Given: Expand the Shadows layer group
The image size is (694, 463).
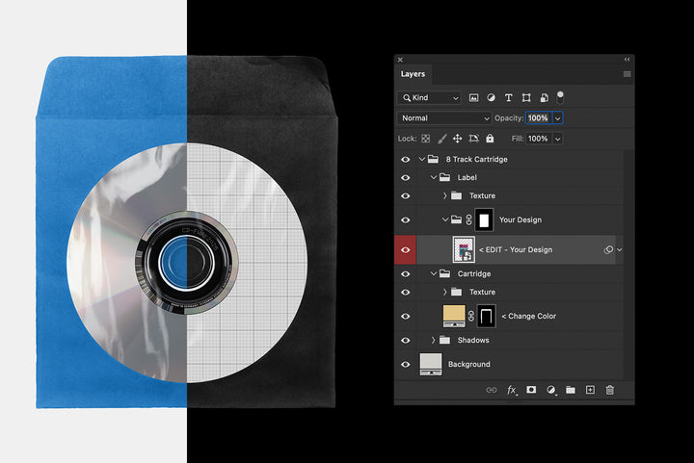Looking at the screenshot, I should coord(434,340).
